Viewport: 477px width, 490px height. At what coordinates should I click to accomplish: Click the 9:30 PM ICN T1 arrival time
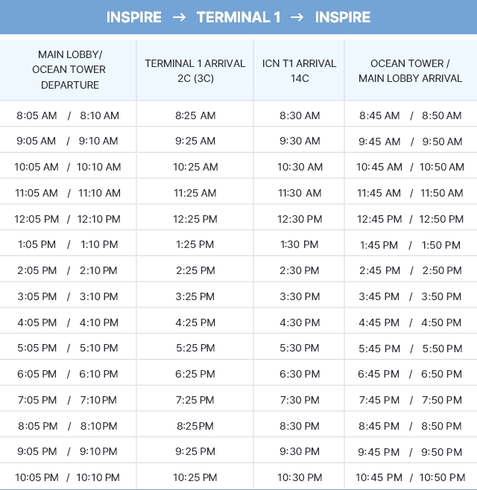[300, 451]
